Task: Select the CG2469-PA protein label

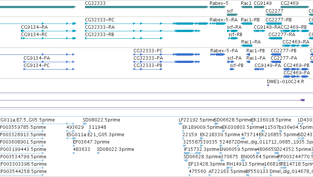Action: click(297, 73)
